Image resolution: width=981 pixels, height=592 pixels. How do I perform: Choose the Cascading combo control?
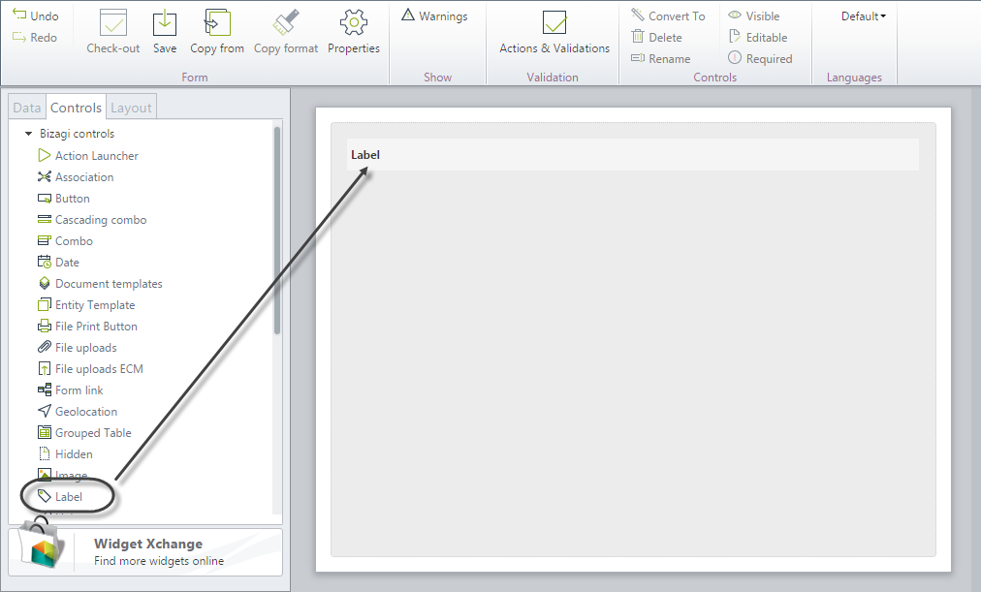92,219
